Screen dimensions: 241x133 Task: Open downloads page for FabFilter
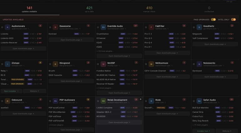pos(167,53)
